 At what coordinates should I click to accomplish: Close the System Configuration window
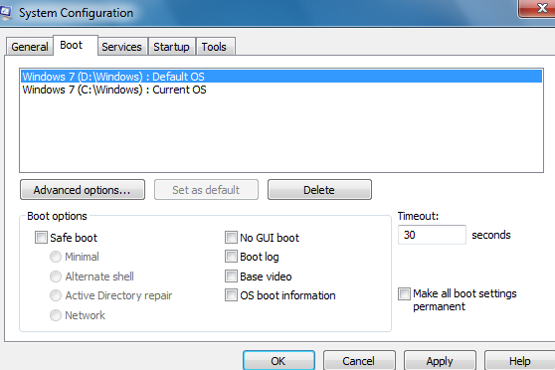[x=537, y=8]
